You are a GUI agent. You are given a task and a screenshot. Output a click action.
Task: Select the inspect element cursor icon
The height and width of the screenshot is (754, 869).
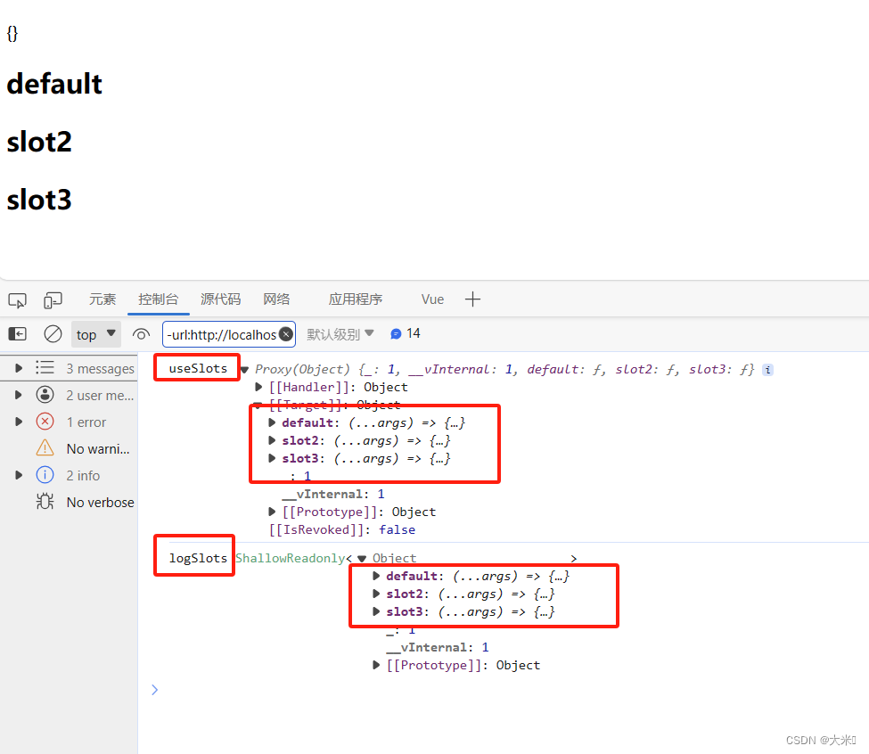[x=17, y=299]
